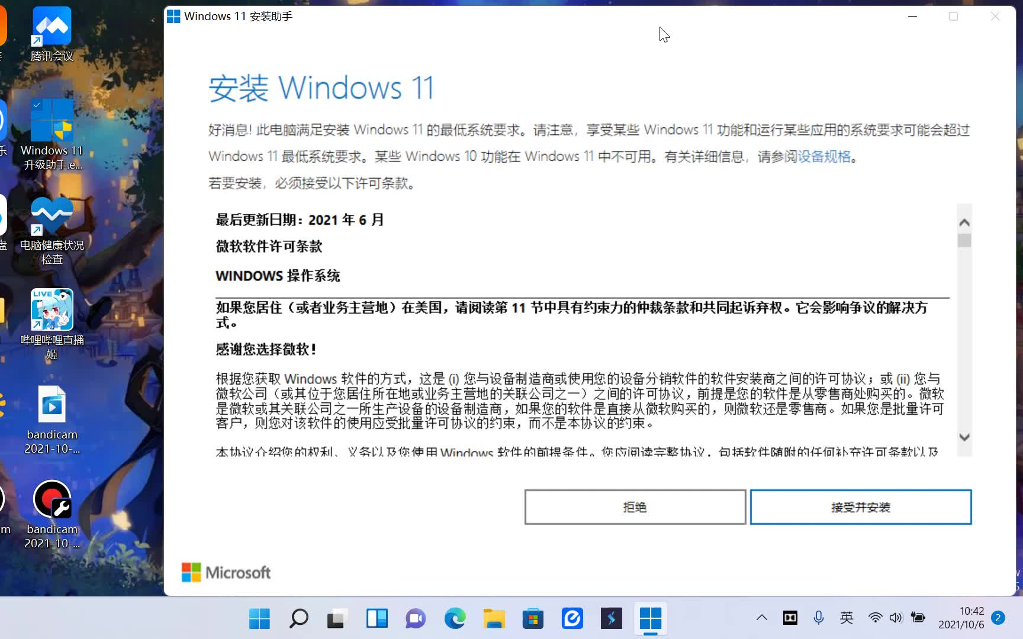This screenshot has height=639, width=1023.
Task: Open 腾讯会议 desktop shortcut
Action: [52, 34]
